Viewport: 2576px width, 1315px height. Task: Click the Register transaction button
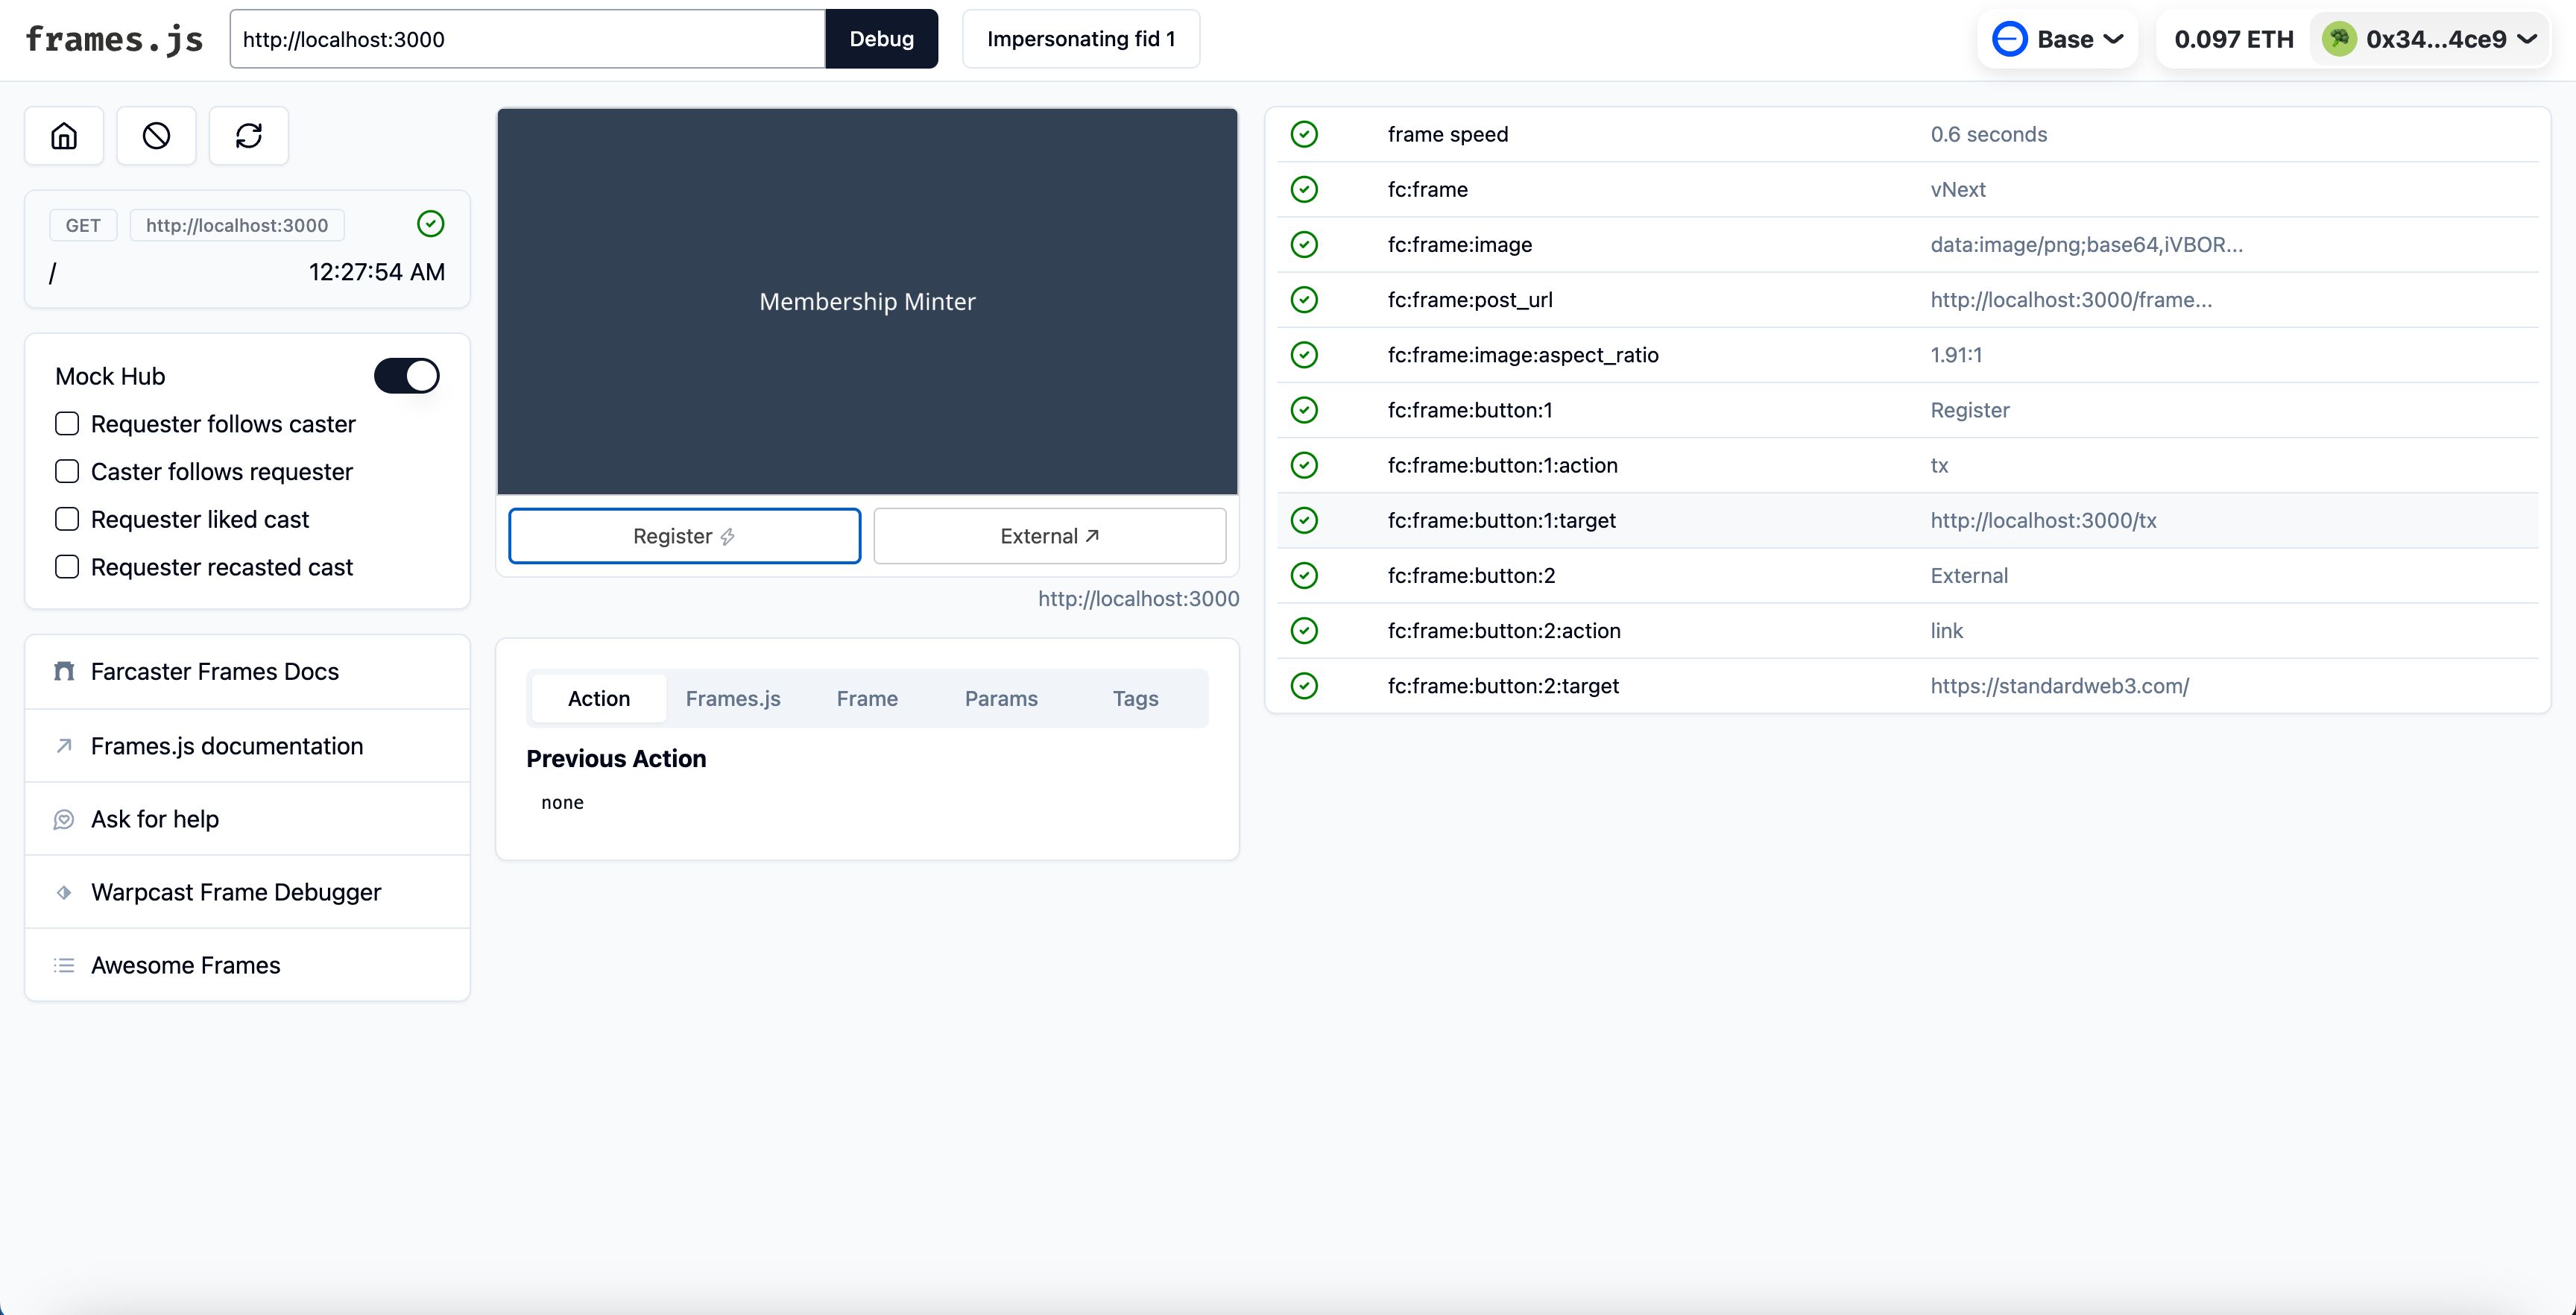coord(683,535)
